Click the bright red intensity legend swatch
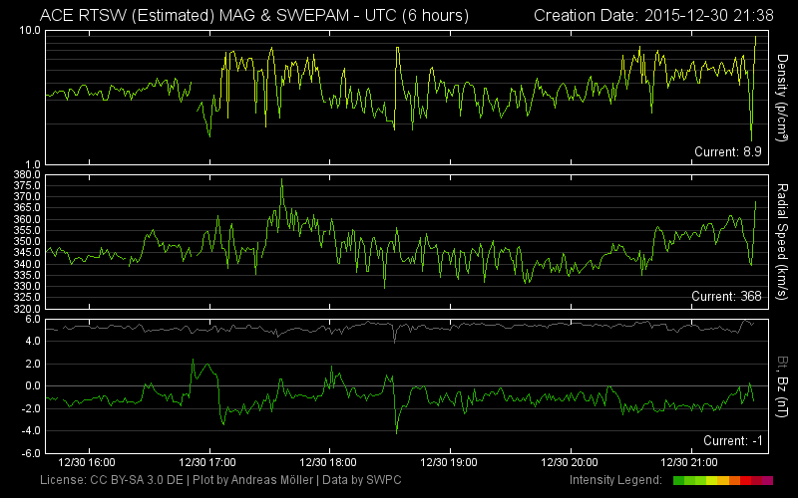 click(745, 481)
